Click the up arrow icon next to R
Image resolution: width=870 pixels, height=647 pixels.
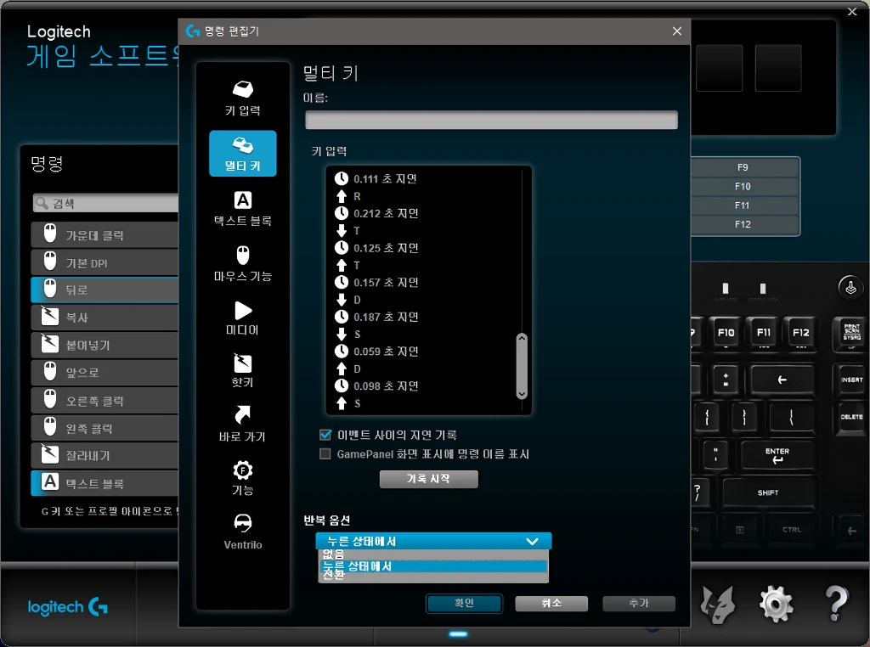pyautogui.click(x=342, y=195)
